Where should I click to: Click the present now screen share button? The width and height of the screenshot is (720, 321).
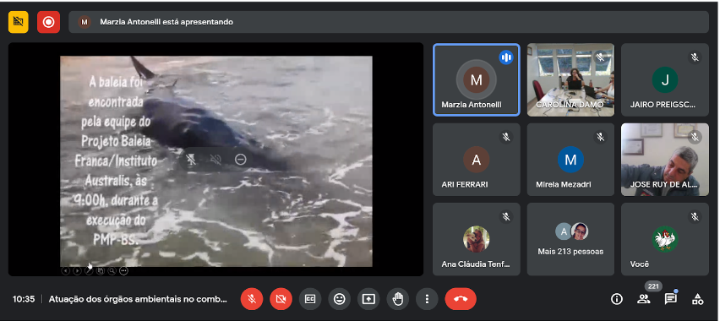[x=368, y=299]
